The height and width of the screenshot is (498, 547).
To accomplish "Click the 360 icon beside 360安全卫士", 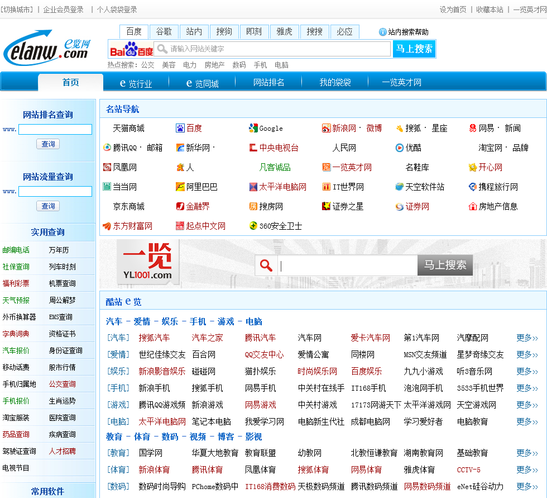I will (x=253, y=226).
